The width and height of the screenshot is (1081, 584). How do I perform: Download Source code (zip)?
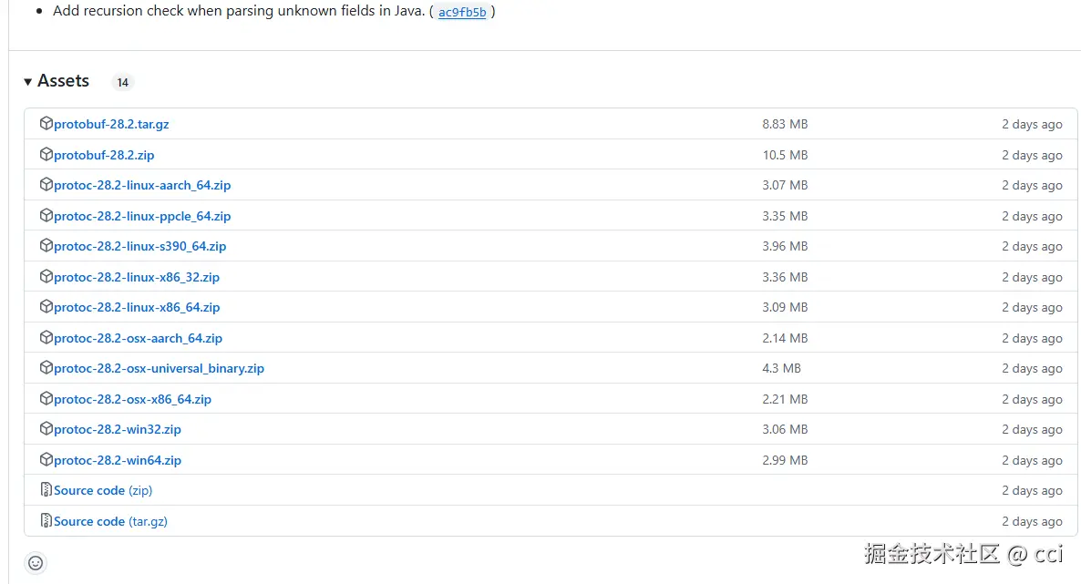point(103,490)
